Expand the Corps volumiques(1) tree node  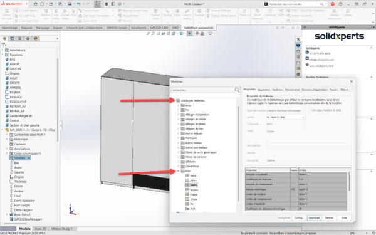coord(7,154)
